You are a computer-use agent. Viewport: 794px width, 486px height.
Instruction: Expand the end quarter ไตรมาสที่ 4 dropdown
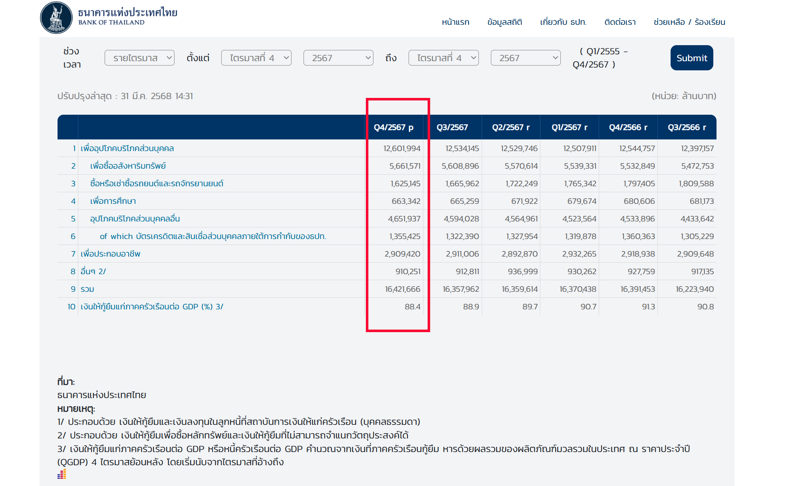(443, 58)
